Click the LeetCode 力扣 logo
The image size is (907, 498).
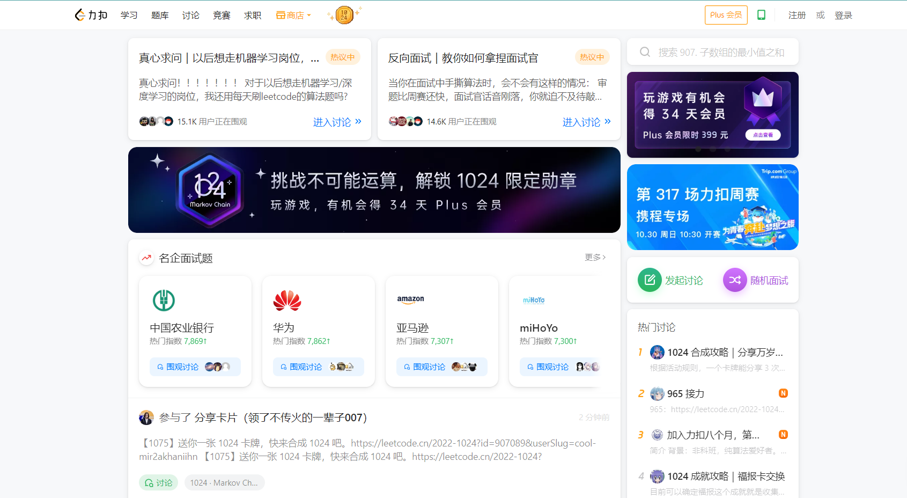click(91, 15)
